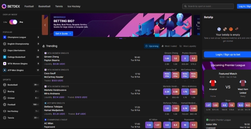Image resolution: width=251 pixels, height=129 pixels.
Task: Click Login / Sign up to bet
Action: tap(228, 55)
